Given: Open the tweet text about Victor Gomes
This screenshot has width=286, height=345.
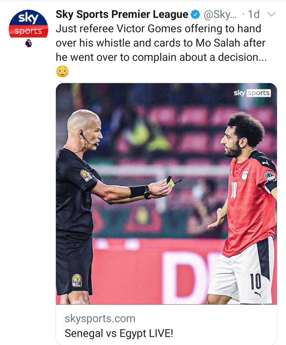Looking at the screenshot, I should tap(161, 43).
